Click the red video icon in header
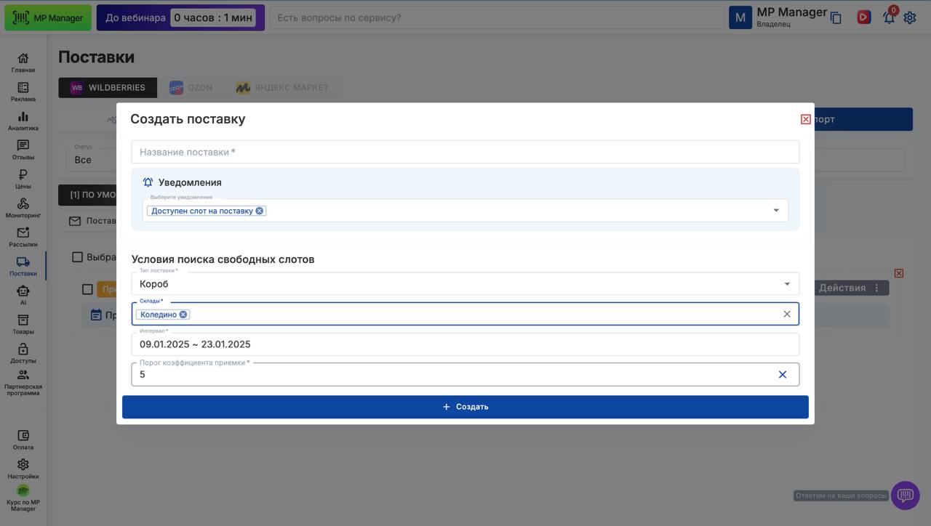 pos(864,17)
